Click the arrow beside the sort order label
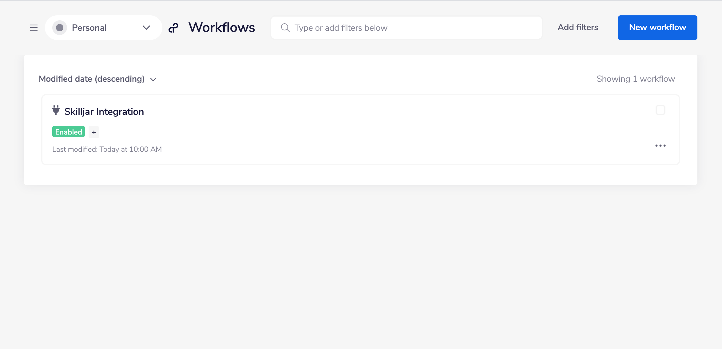 click(153, 80)
